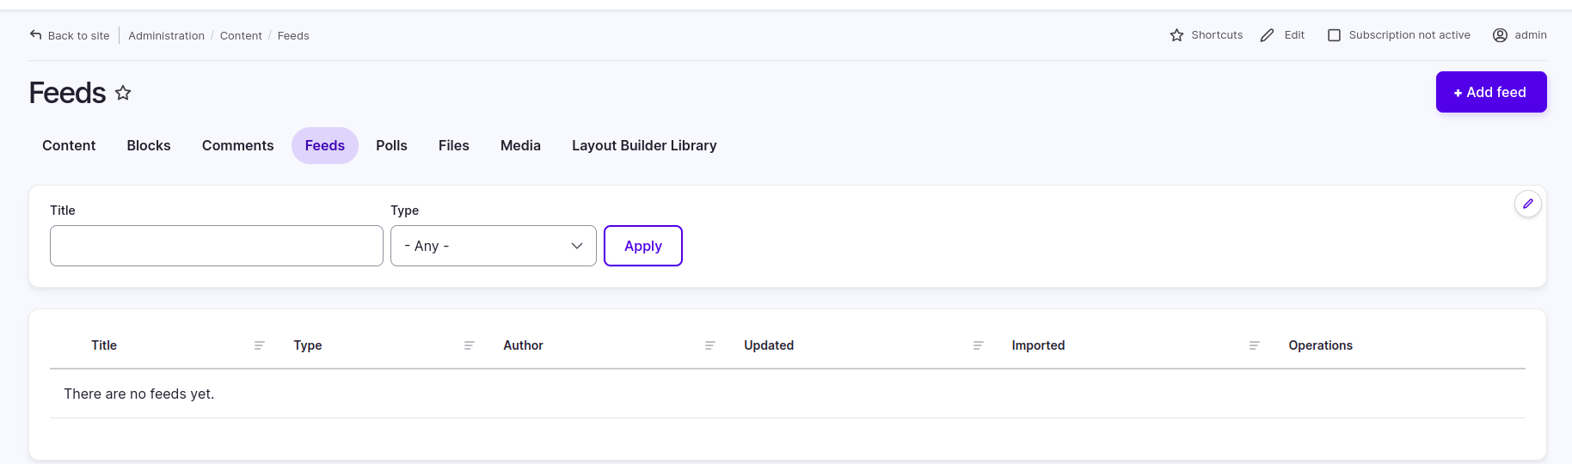The height and width of the screenshot is (464, 1572).
Task: Toggle the Subscription not active checkbox
Action: pyautogui.click(x=1334, y=35)
